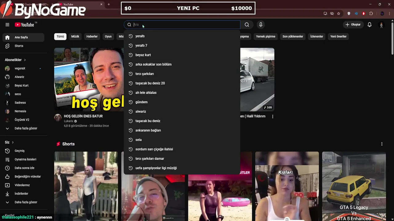Open Oynatma listeleri playlists
The width and height of the screenshot is (394, 221).
[24, 160]
